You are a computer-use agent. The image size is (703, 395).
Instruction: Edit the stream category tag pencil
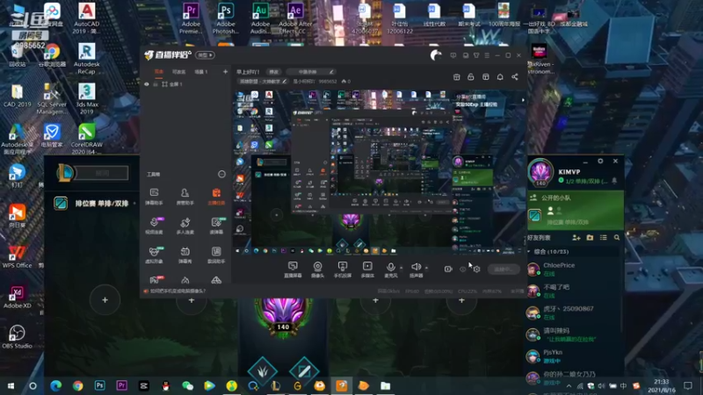click(284, 82)
